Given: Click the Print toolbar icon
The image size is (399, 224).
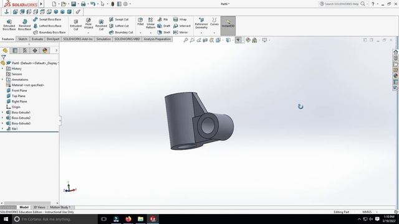Looking at the screenshot, I should coord(83,4).
